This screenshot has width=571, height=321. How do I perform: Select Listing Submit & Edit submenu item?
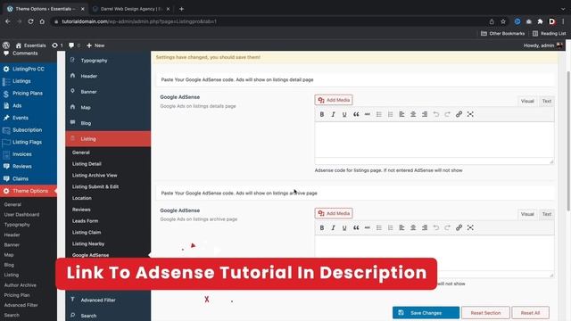(95, 186)
